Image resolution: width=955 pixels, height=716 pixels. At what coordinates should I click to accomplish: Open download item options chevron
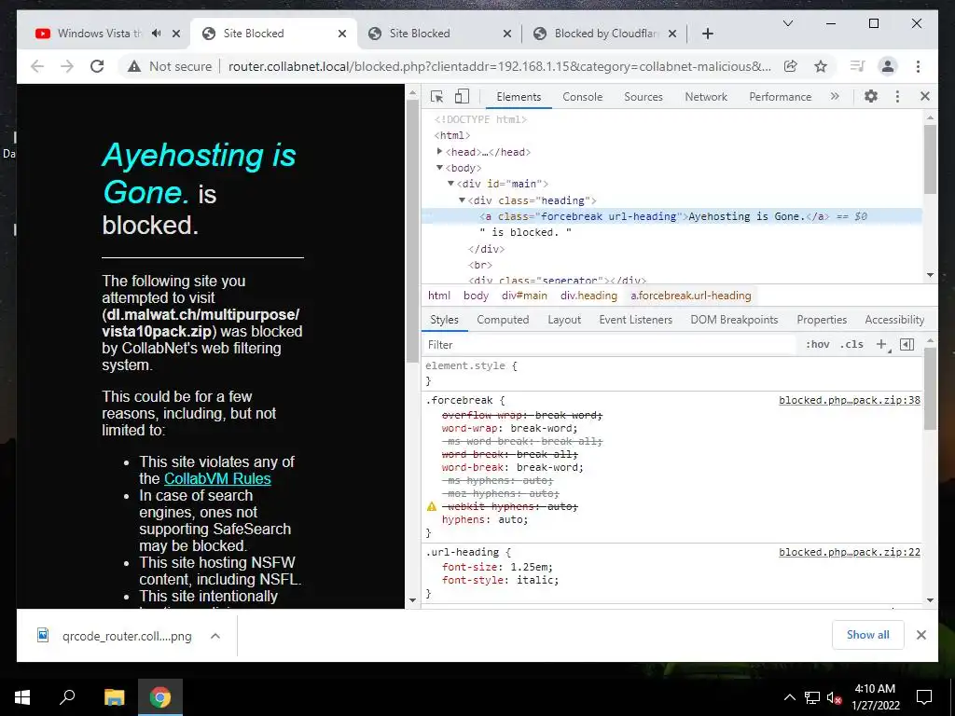point(215,636)
